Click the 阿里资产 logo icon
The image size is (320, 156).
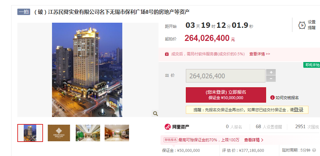coord(168,127)
